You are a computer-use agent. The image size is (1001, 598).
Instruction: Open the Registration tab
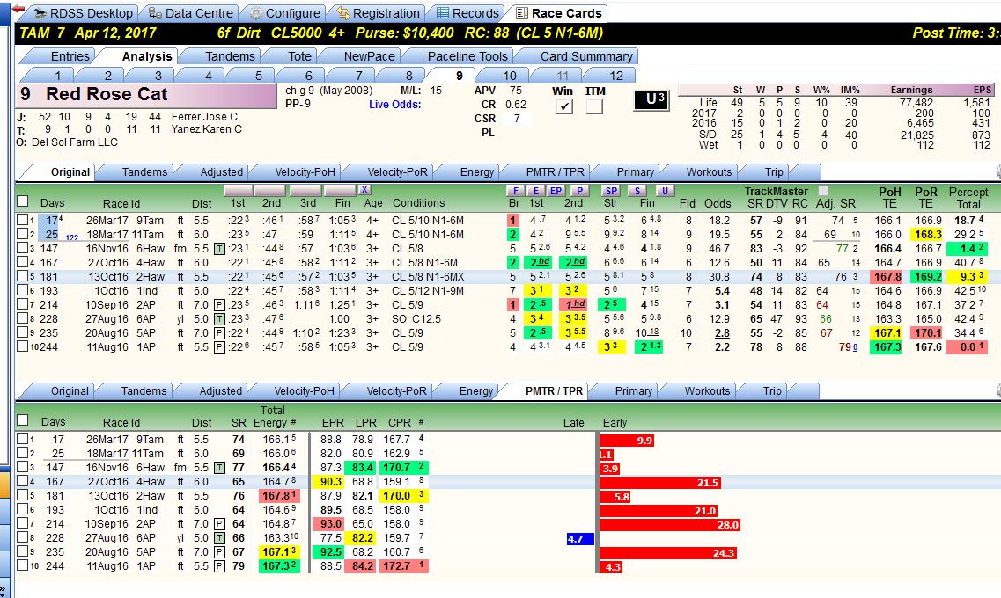tap(379, 13)
